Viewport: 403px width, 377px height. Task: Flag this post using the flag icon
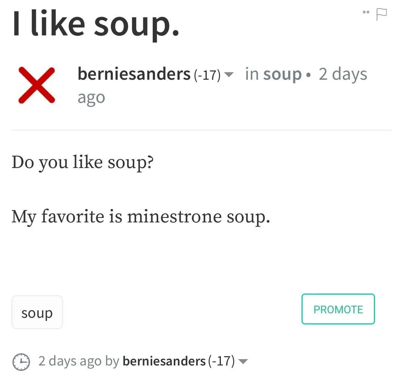pos(381,15)
